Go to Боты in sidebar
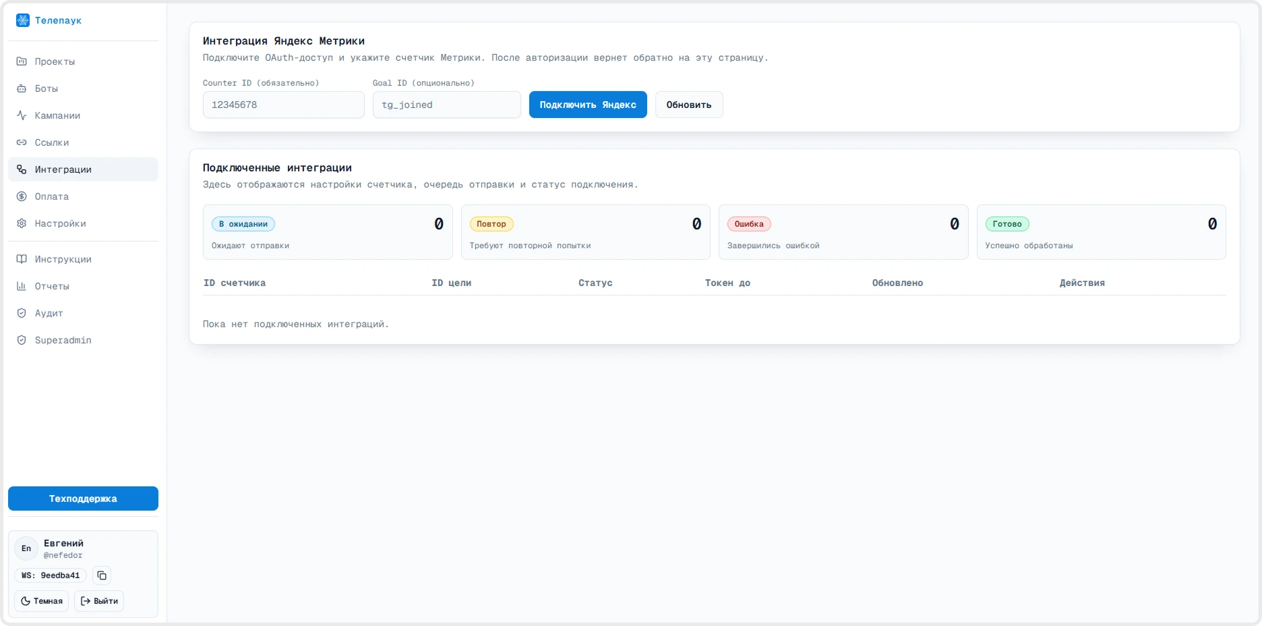The height and width of the screenshot is (626, 1262). click(x=83, y=88)
